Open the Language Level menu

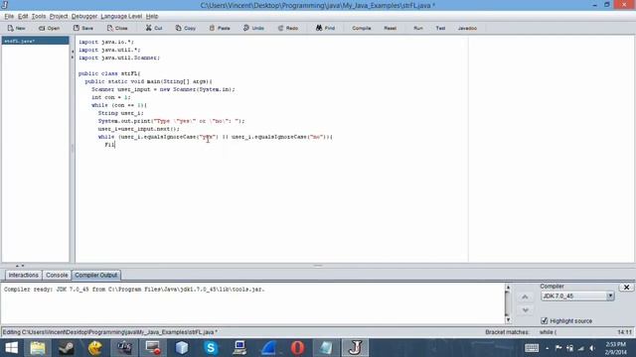(121, 16)
